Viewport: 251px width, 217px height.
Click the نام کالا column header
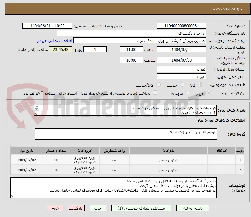169,151
